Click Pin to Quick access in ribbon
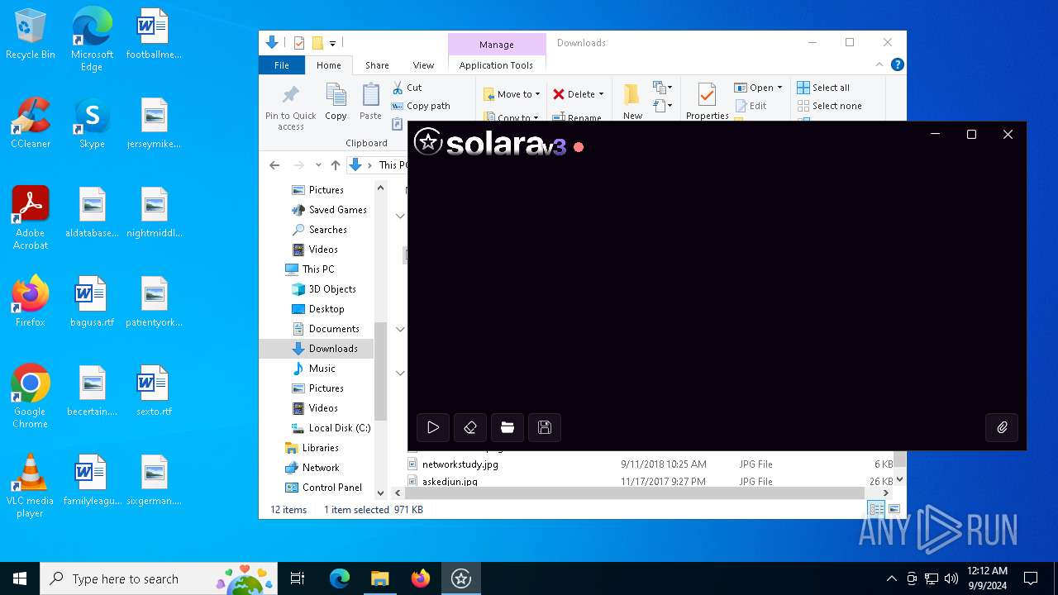 click(290, 107)
